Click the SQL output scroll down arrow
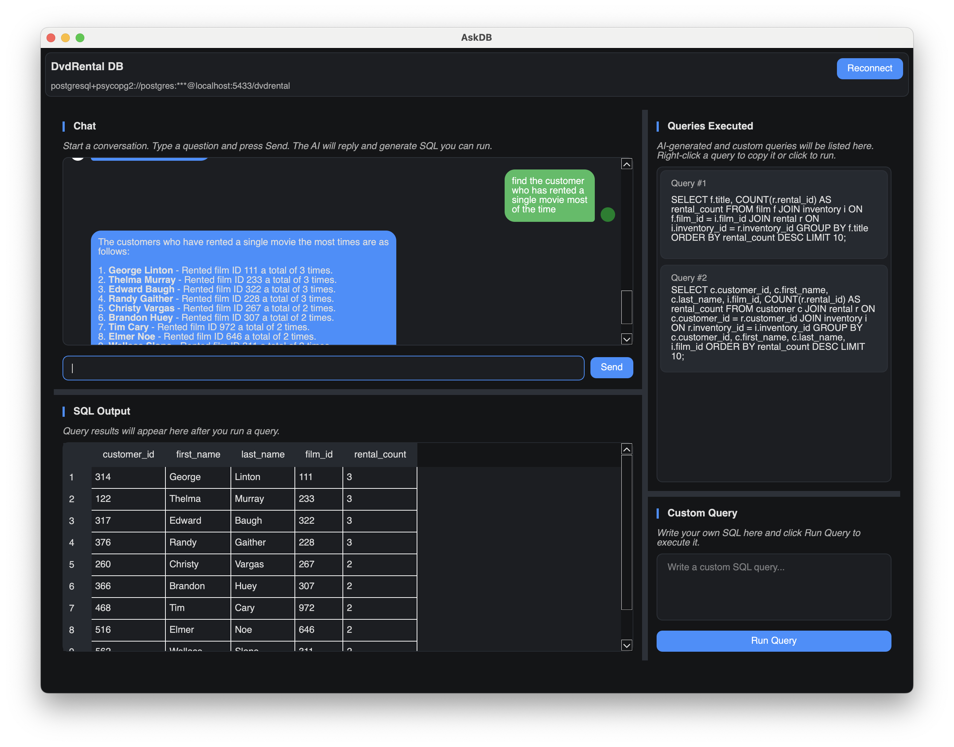Screen dimensions: 954x747 click(x=626, y=645)
